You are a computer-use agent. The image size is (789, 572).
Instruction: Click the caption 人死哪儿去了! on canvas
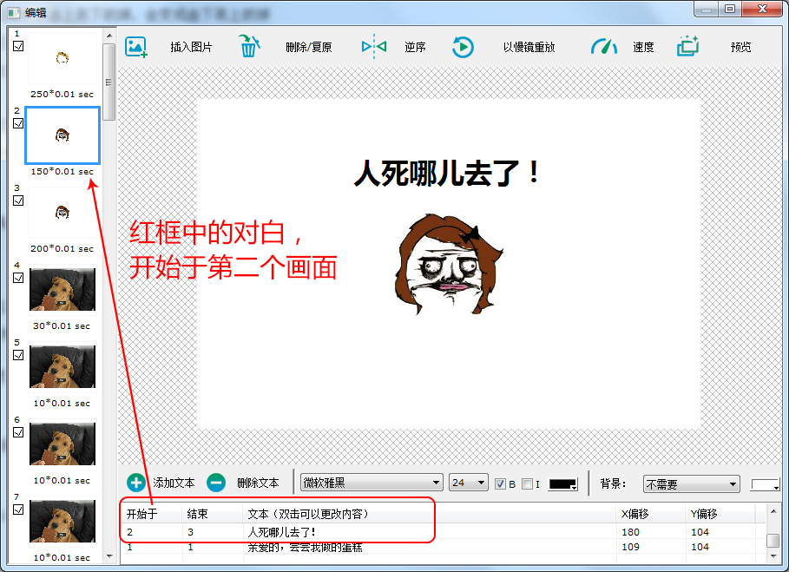pyautogui.click(x=447, y=173)
